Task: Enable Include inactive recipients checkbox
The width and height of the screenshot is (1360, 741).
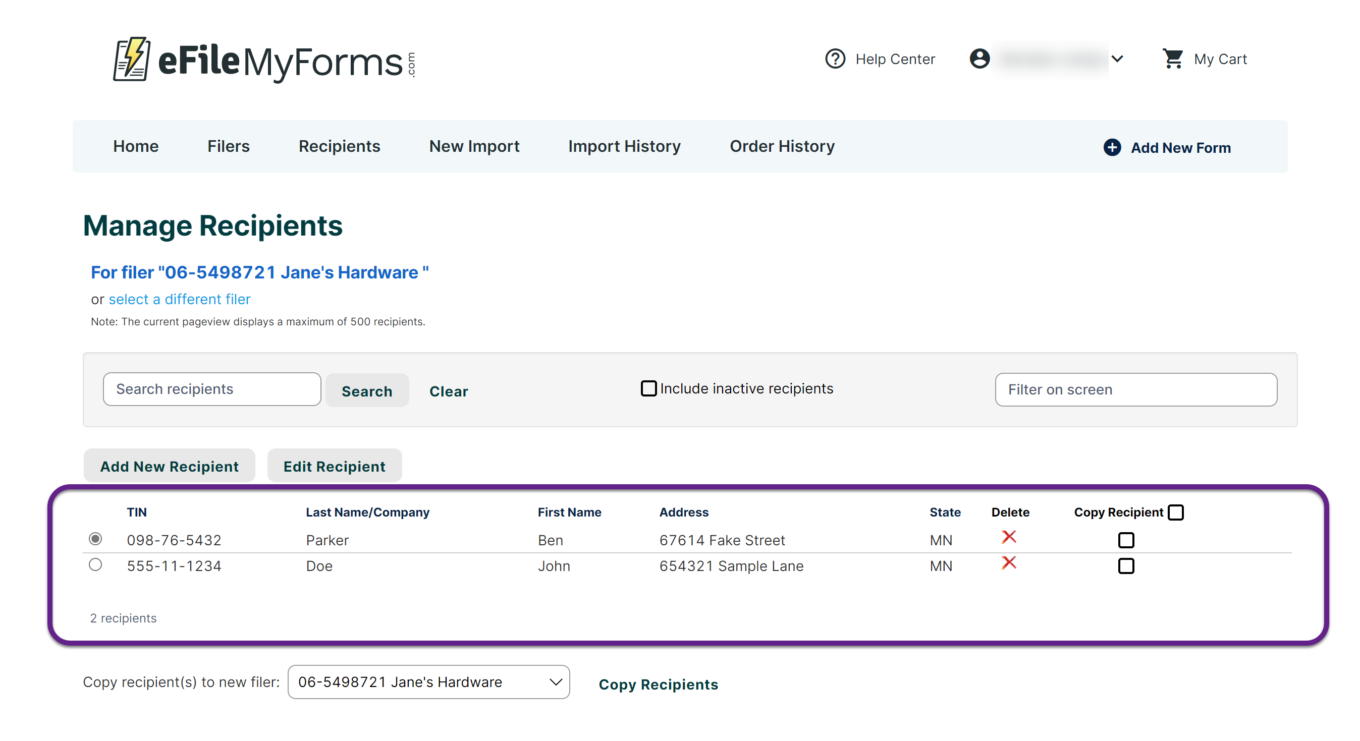Action: (x=648, y=388)
